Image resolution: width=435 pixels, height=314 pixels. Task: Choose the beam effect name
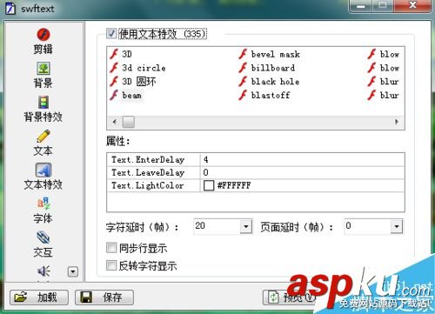pos(132,95)
